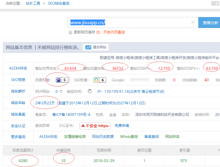
Task: Click the same-IP sites count 0 个
Action: pos(59,91)
